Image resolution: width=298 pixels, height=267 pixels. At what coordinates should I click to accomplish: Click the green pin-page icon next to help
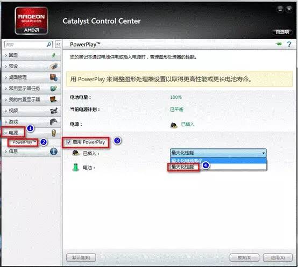pyautogui.click(x=279, y=44)
